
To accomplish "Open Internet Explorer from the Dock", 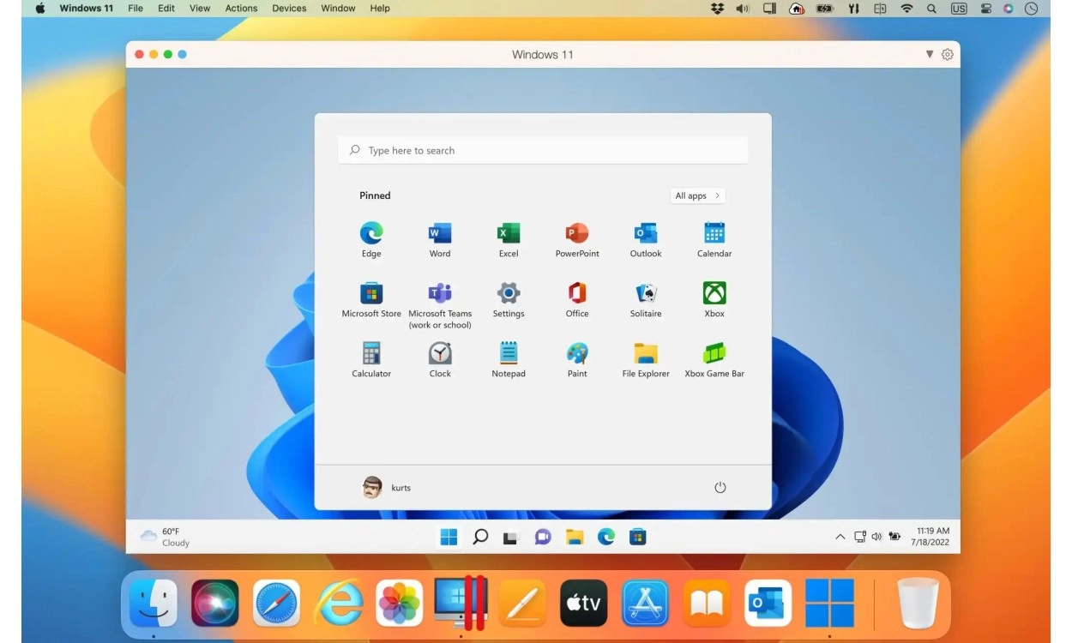I will click(x=339, y=603).
